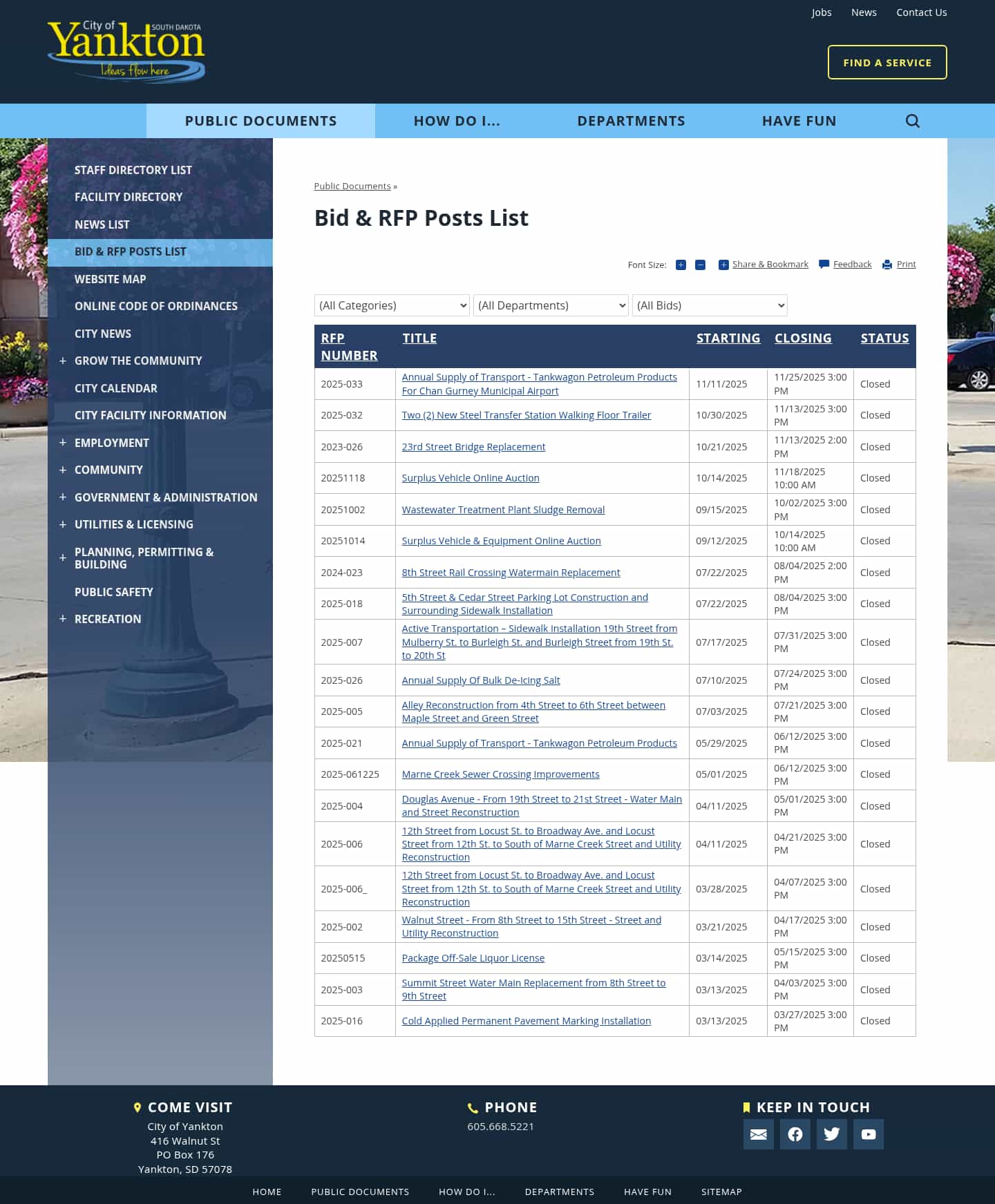995x1204 pixels.
Task: Open the Departments main menu
Action: point(631,121)
